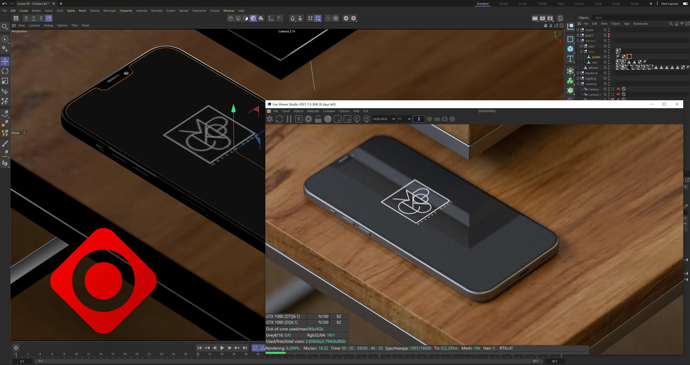Select the Move tool in left toolbar

5,61
